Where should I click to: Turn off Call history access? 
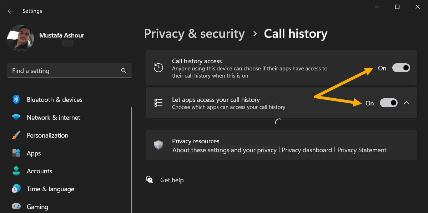[x=401, y=68]
